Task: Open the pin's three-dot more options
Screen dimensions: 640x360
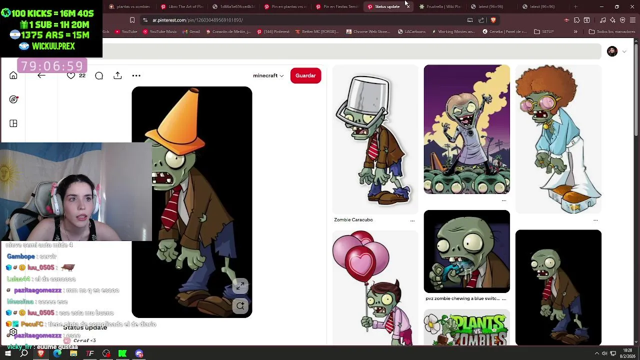Action: (x=136, y=75)
